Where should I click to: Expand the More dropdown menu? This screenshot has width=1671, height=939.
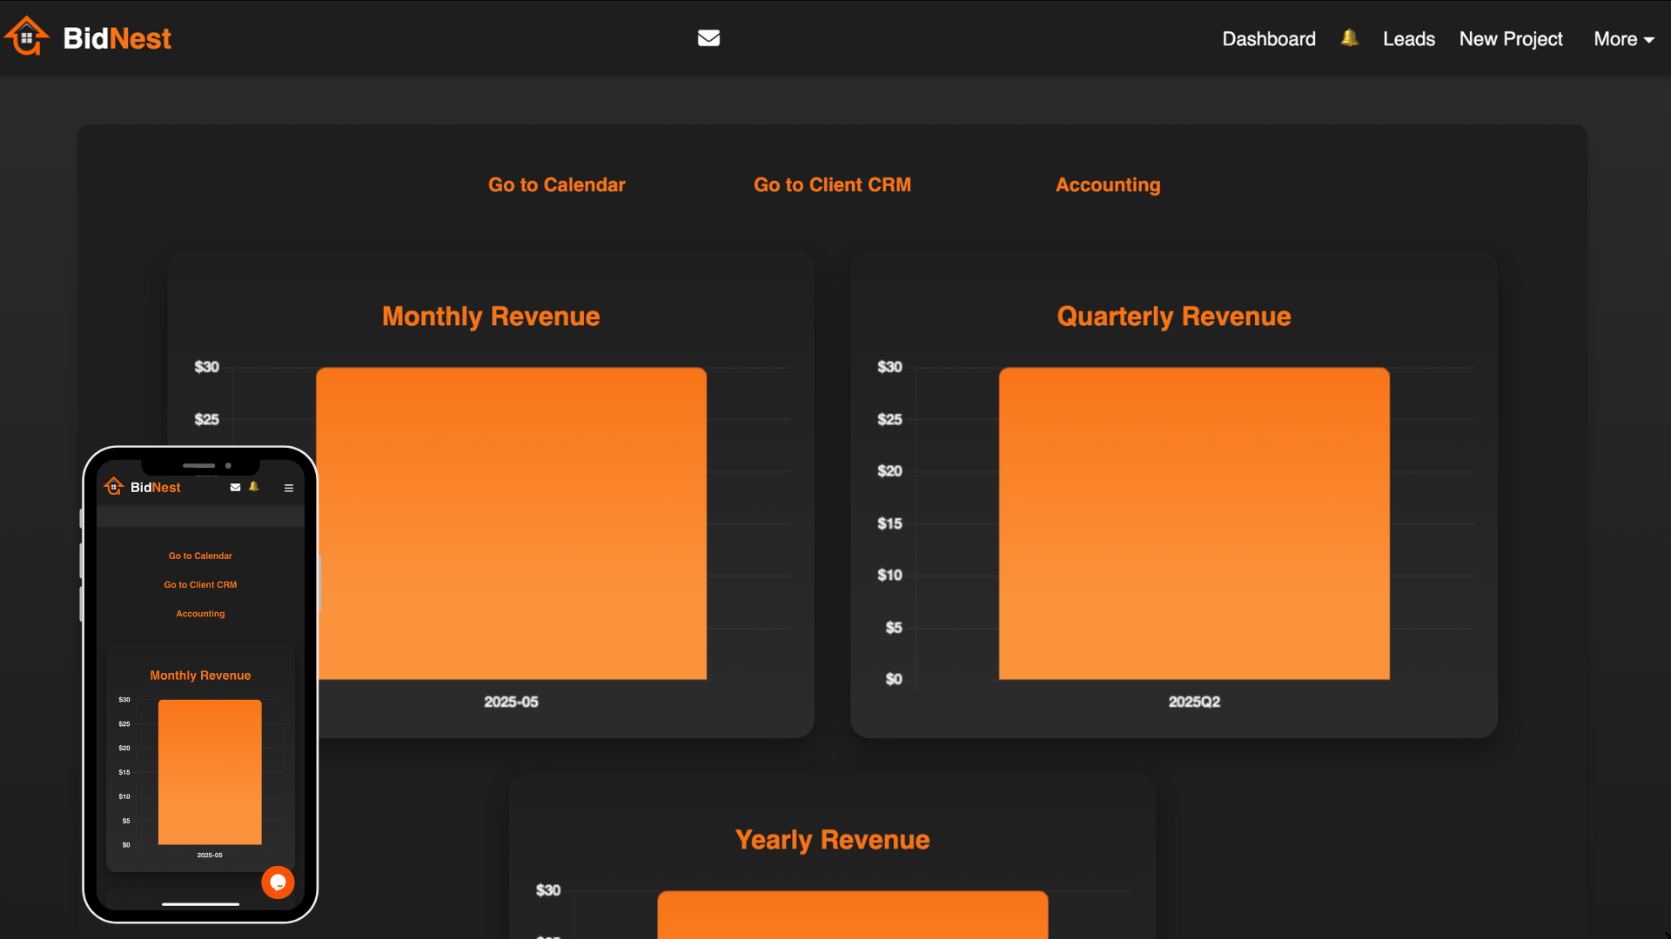point(1623,39)
